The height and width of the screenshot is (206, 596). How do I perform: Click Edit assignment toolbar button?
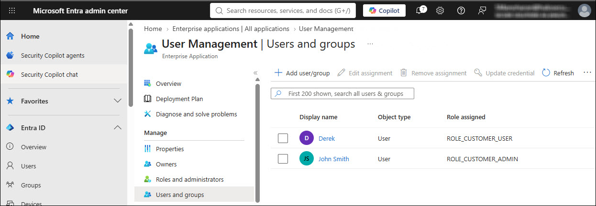(x=364, y=73)
